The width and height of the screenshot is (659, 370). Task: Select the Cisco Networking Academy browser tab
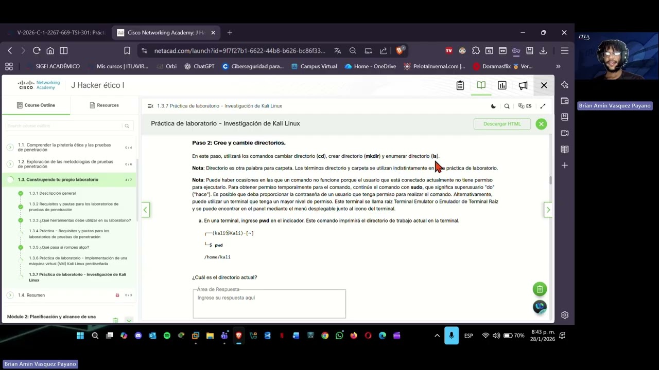point(166,33)
